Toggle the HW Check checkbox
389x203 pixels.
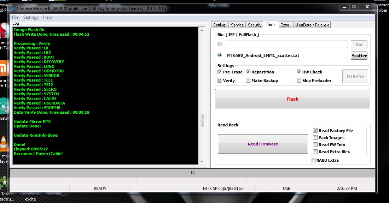coord(299,72)
